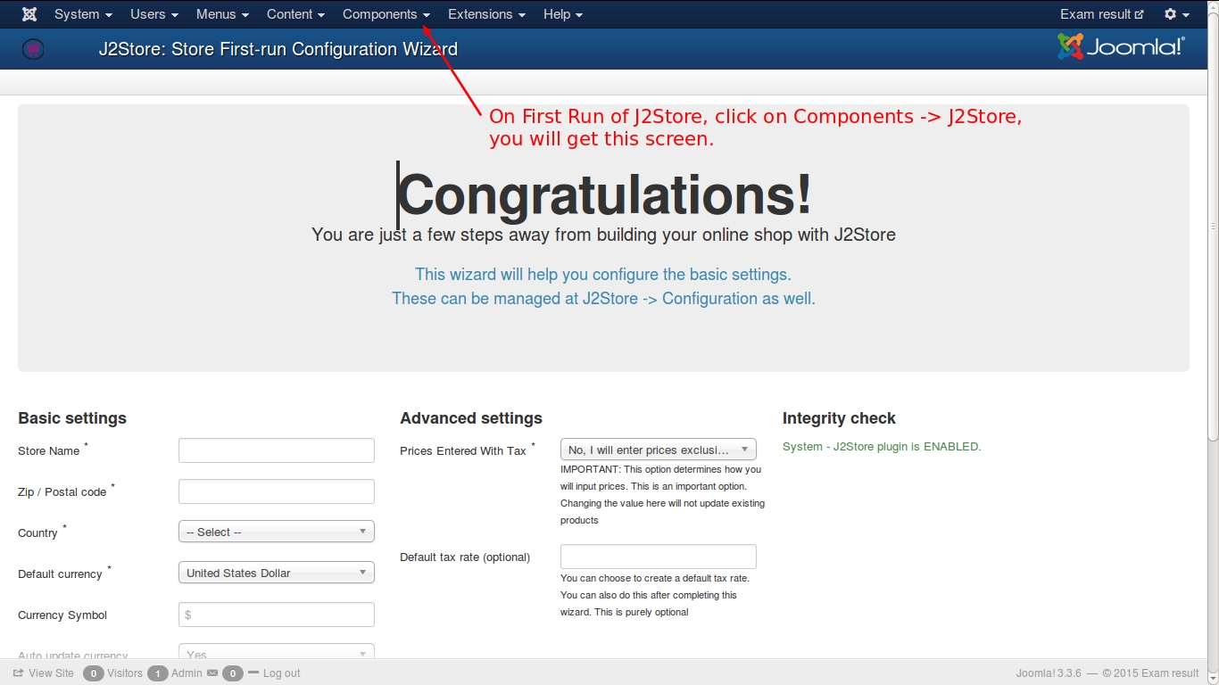
Task: Click the Admin count badge
Action: [157, 673]
